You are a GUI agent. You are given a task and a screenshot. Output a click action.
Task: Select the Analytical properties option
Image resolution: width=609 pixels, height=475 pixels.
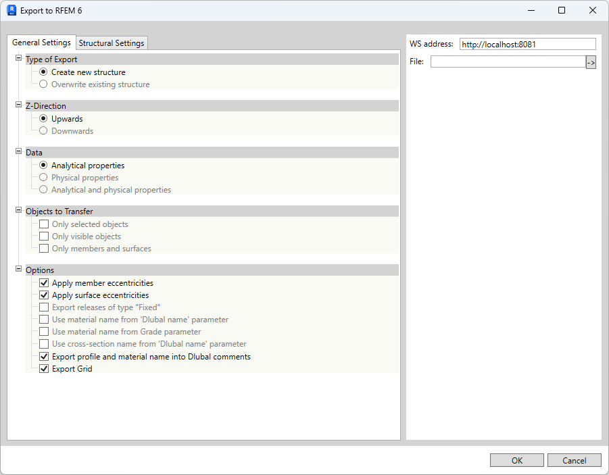click(x=43, y=165)
